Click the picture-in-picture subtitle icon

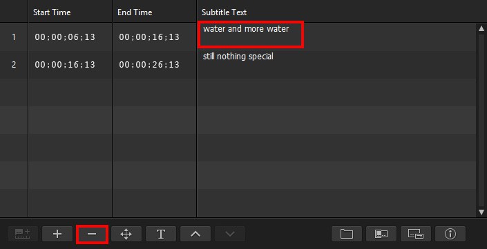pos(416,234)
